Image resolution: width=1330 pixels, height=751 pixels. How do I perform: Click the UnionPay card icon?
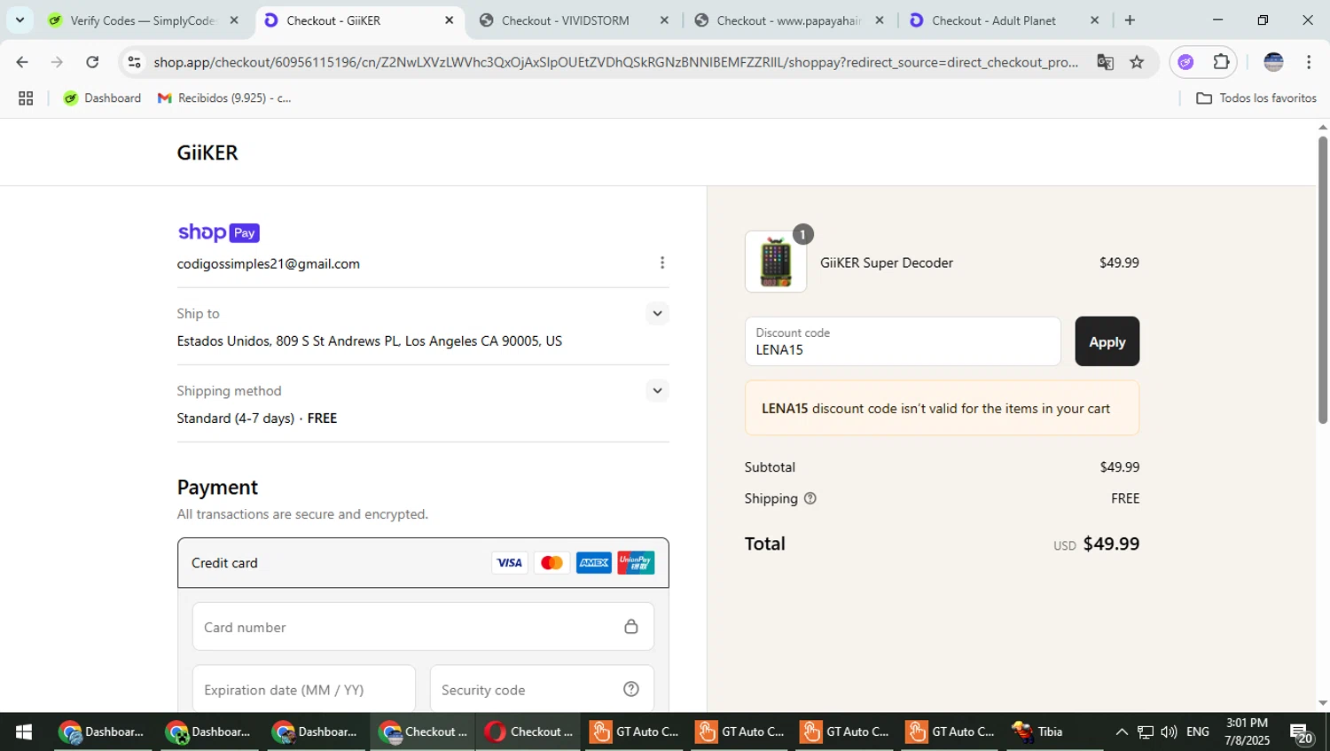[x=636, y=563]
